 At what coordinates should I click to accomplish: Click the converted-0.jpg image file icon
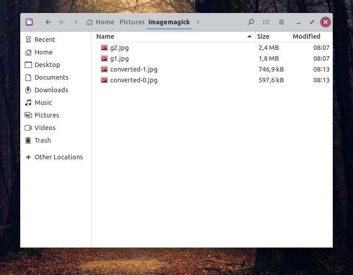click(x=104, y=80)
